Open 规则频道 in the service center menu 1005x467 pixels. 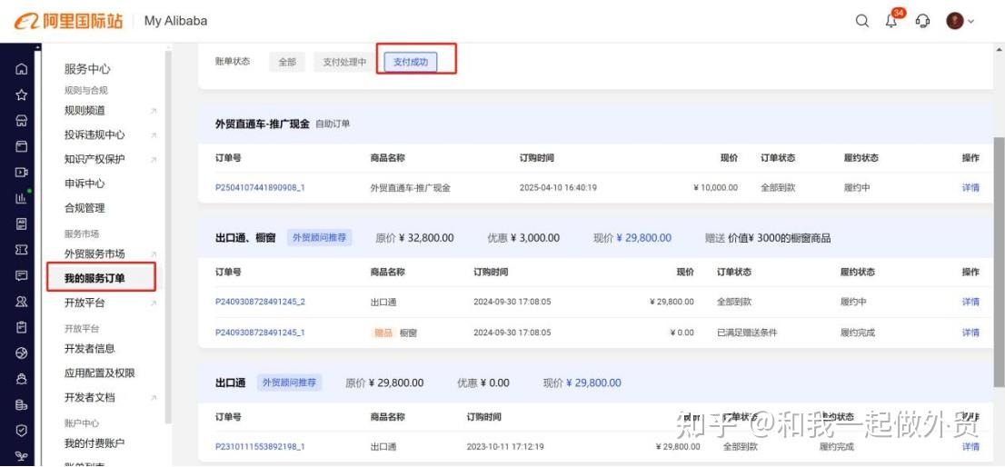tap(85, 110)
